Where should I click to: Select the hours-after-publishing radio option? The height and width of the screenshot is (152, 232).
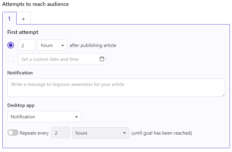coord(11,45)
